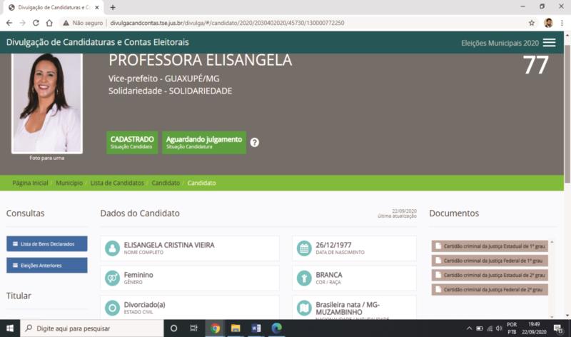
Task: Open Certidão criminal Justiça Federal 1º grau
Action: click(x=490, y=261)
